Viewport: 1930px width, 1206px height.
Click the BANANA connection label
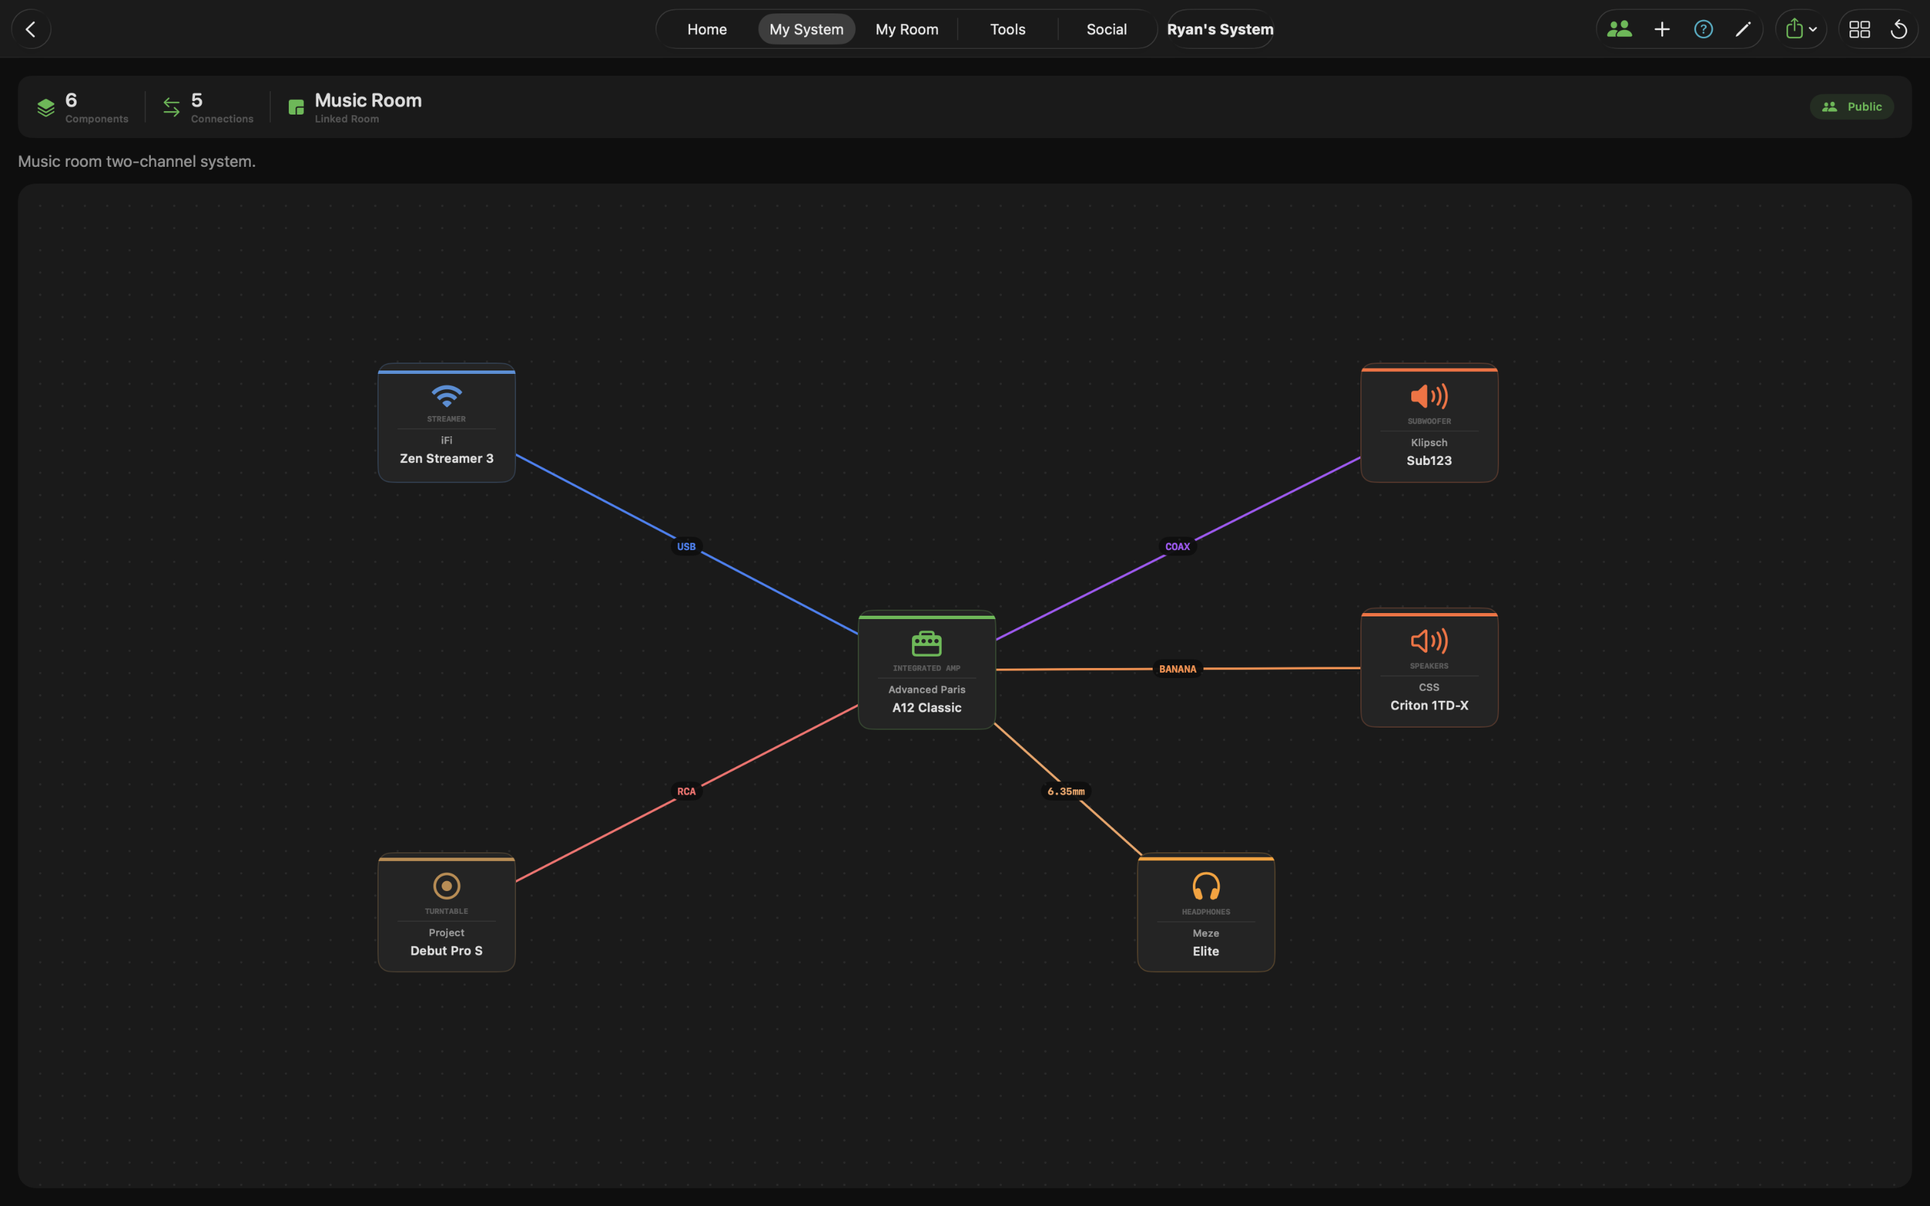(1177, 669)
